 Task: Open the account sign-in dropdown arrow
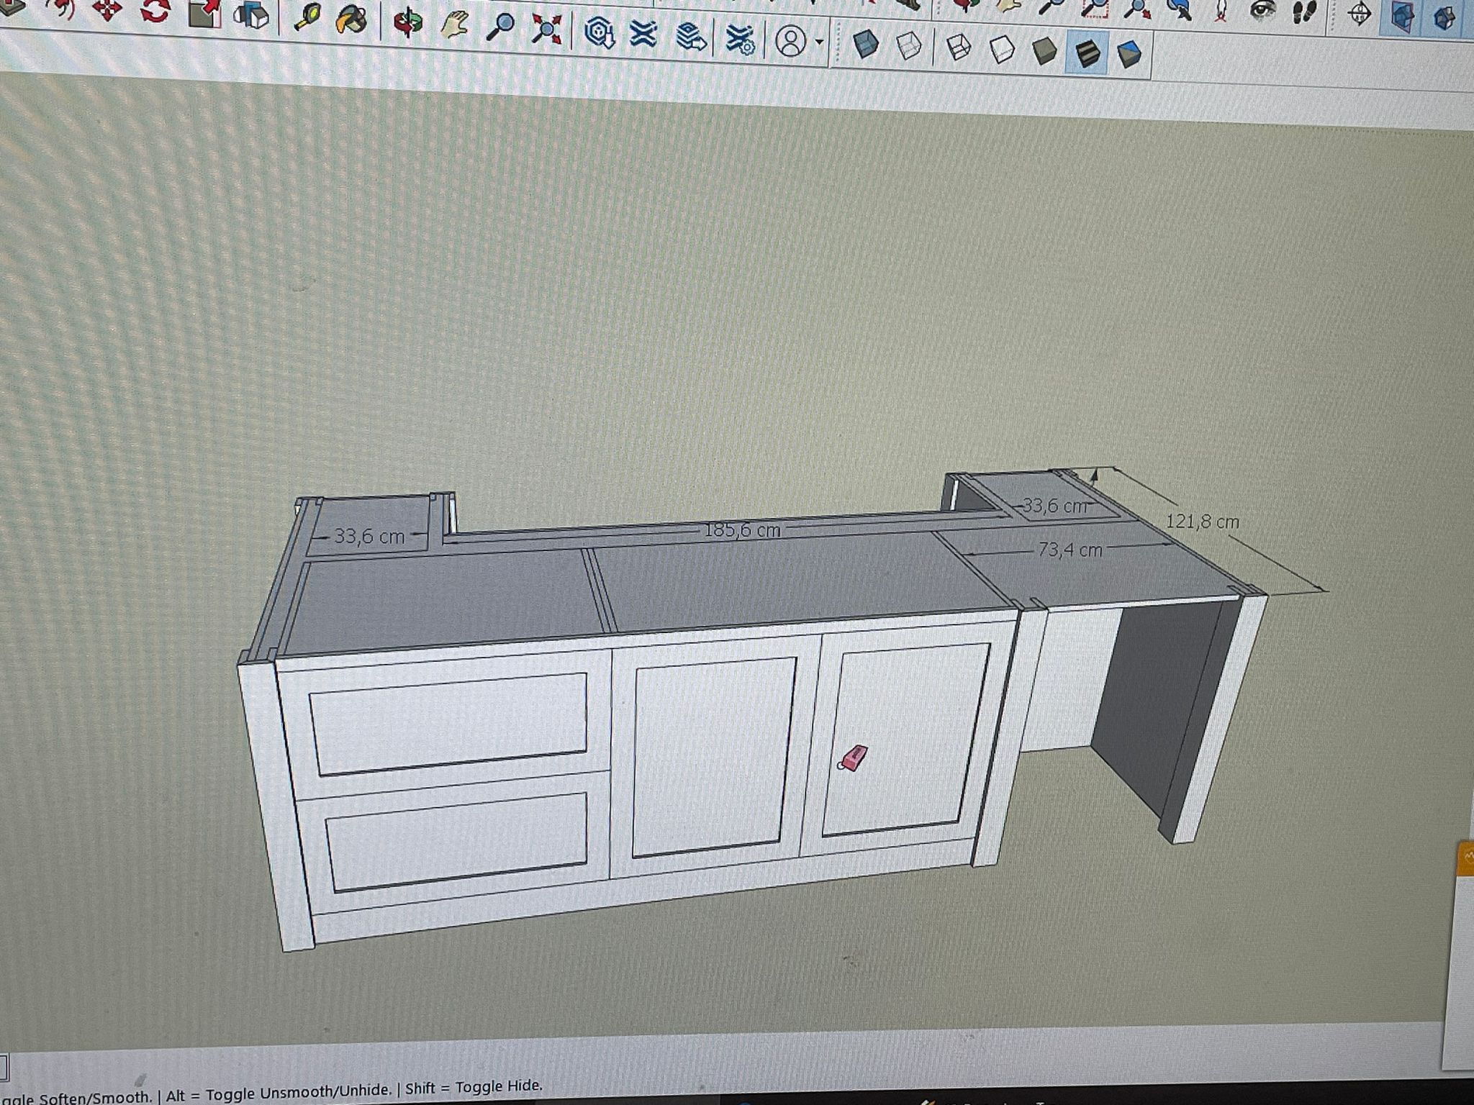(819, 43)
